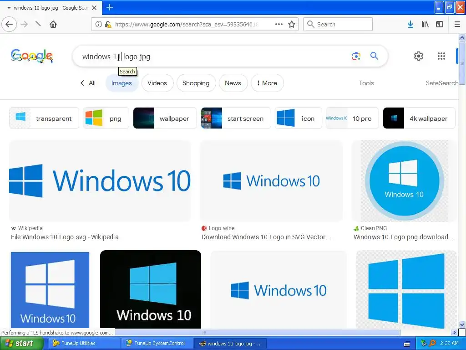Screen dimensions: 466x350
Task: Open the black background Windows 10 image
Action: (x=151, y=289)
